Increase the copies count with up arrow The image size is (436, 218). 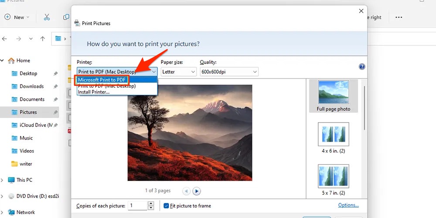coord(151,204)
